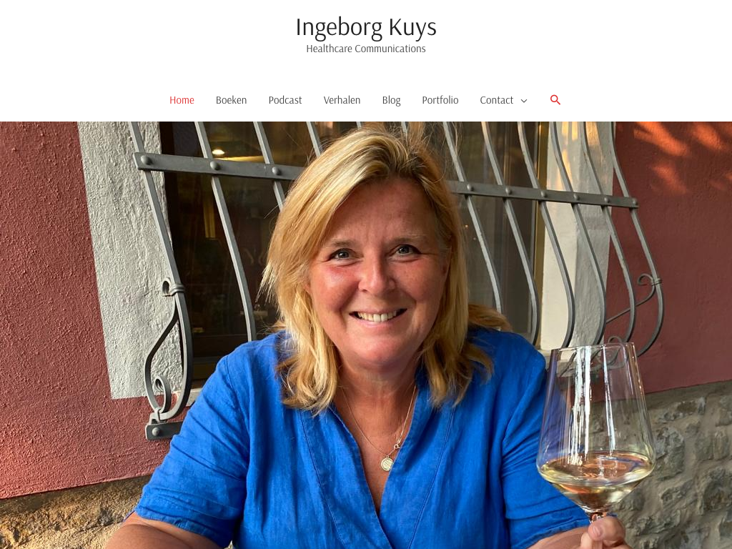View the Portfolio page
The width and height of the screenshot is (732, 549).
point(440,100)
